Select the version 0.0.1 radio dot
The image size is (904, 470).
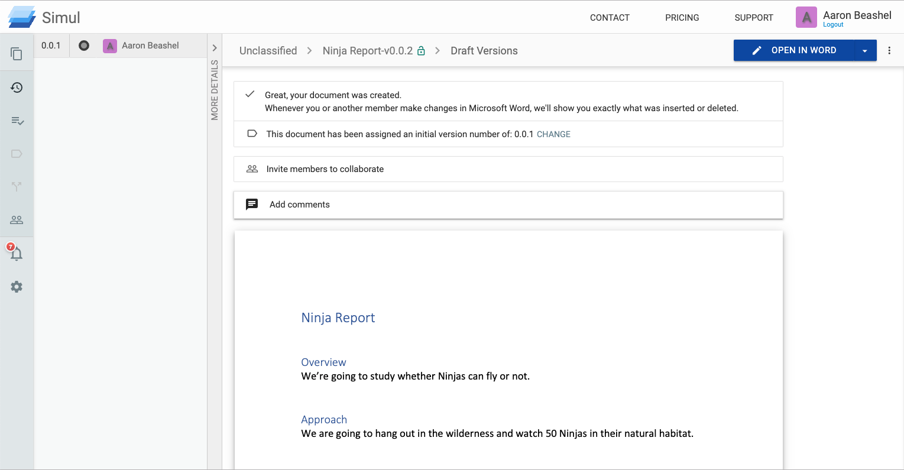(x=84, y=46)
